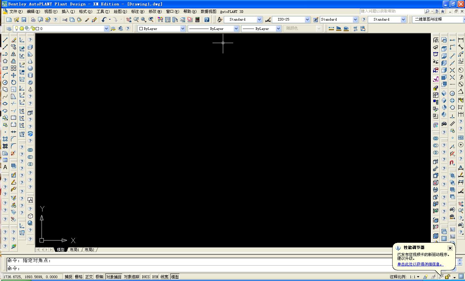The height and width of the screenshot is (281, 465).
Task: Select the Circle drawing tool
Action: 5,82
